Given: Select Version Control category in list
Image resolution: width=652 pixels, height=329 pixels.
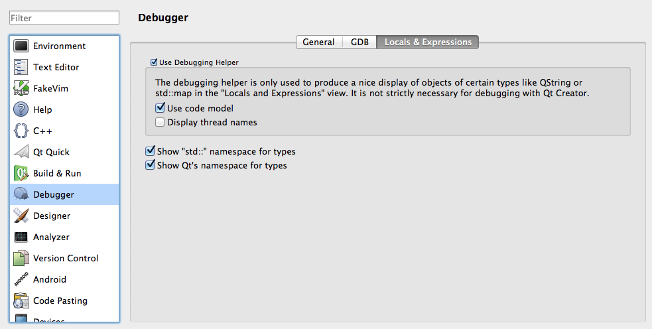Looking at the screenshot, I should (x=65, y=258).
